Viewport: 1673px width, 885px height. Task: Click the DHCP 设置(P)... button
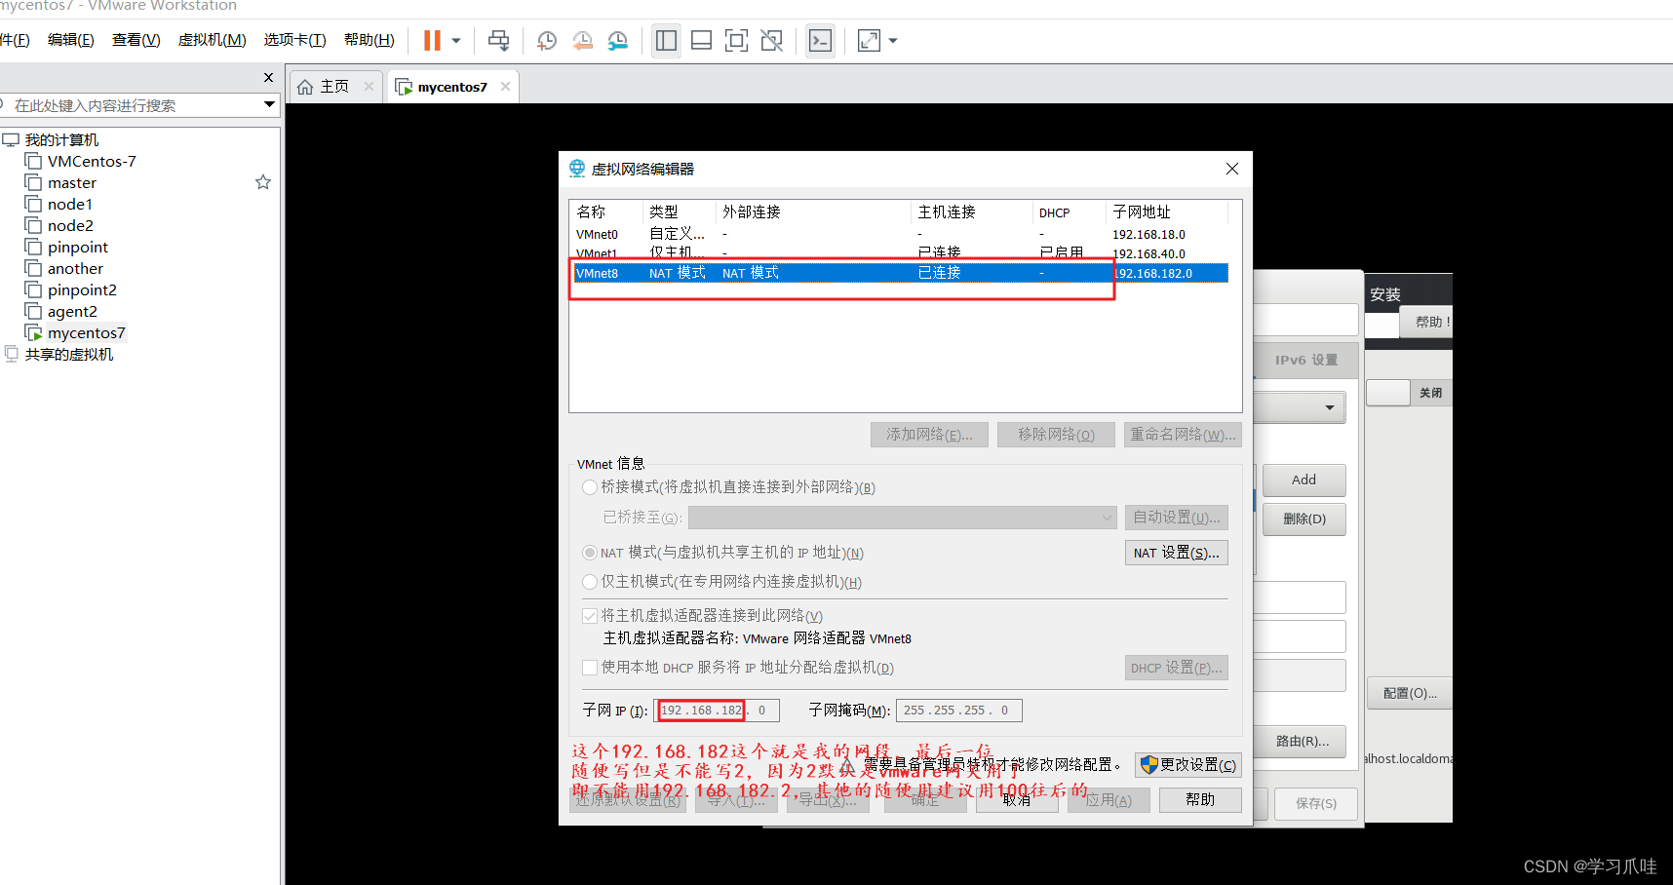(1176, 668)
